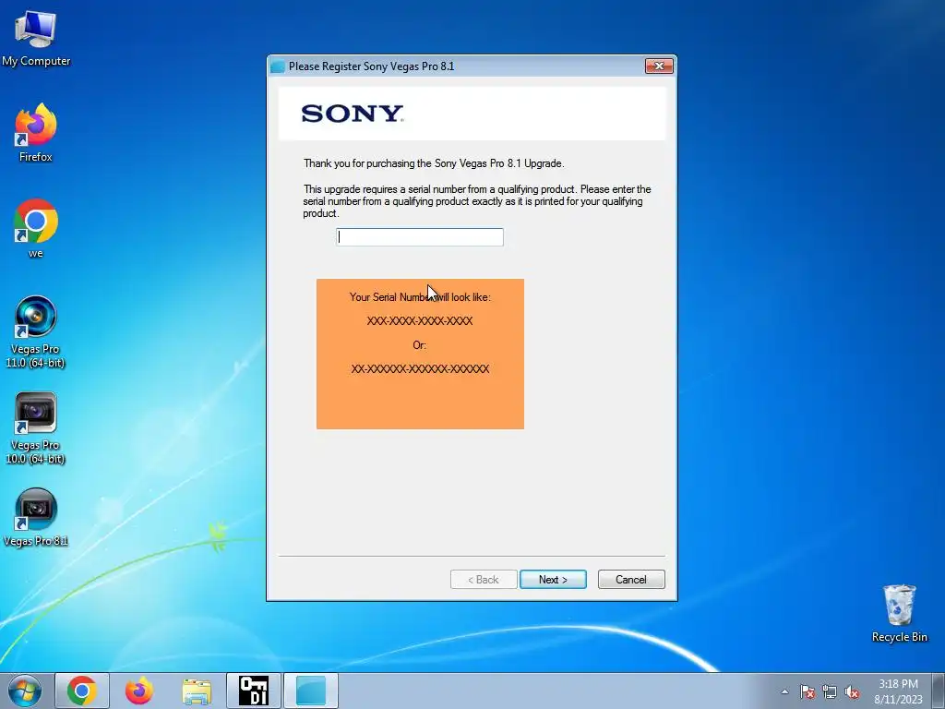Open the Windows Start menu
The height and width of the screenshot is (709, 945).
pos(25,691)
